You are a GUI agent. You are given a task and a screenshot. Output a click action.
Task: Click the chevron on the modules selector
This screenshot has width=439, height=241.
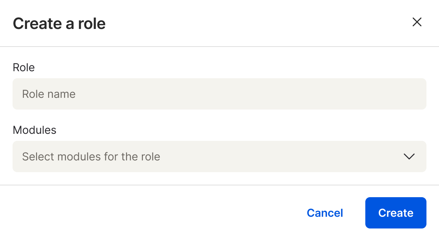[x=409, y=156]
